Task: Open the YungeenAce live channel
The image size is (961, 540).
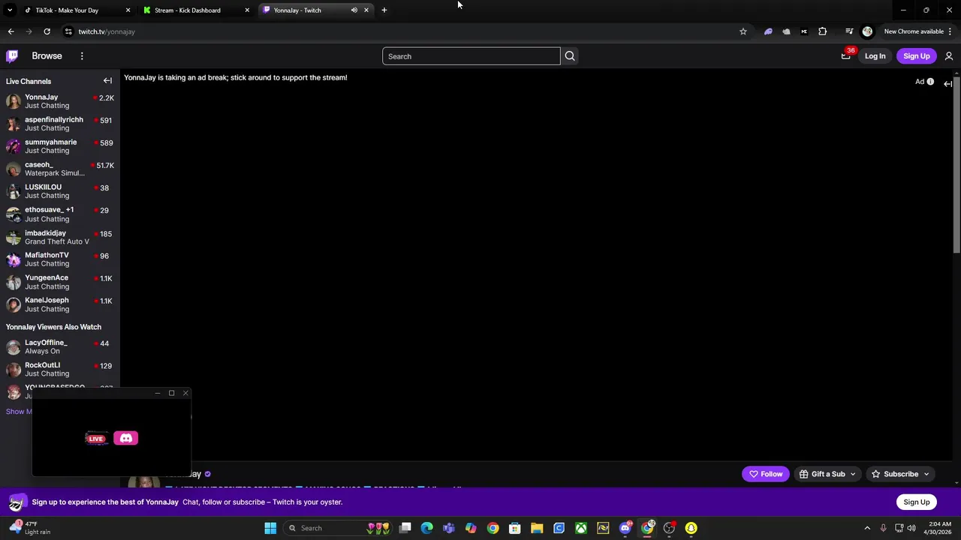Action: (60, 282)
